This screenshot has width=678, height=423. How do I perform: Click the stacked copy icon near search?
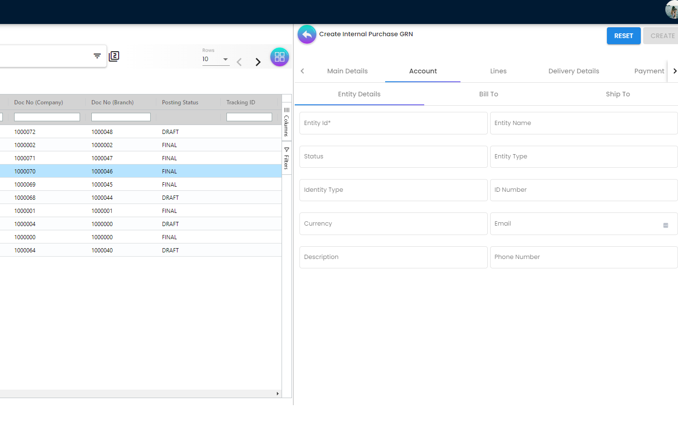click(114, 56)
